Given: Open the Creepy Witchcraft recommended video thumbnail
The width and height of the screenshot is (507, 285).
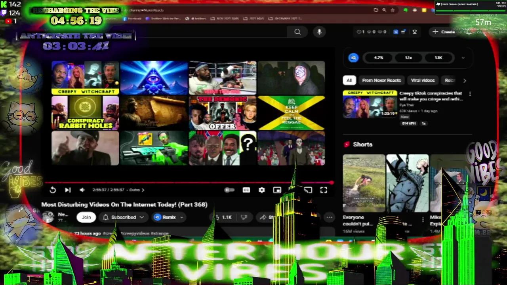Looking at the screenshot, I should coord(370,104).
